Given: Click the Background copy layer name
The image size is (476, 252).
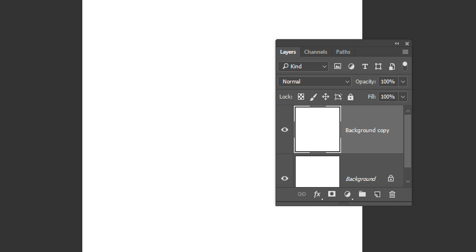Looking at the screenshot, I should [367, 130].
